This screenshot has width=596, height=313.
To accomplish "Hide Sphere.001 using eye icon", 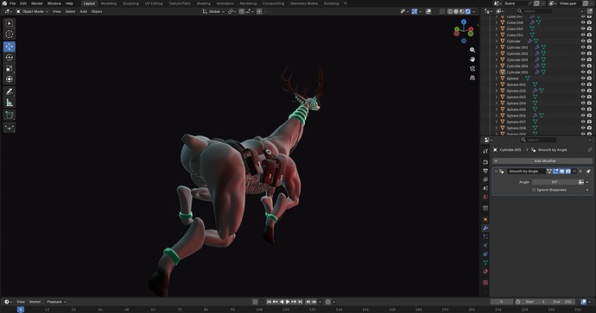I will 583,85.
